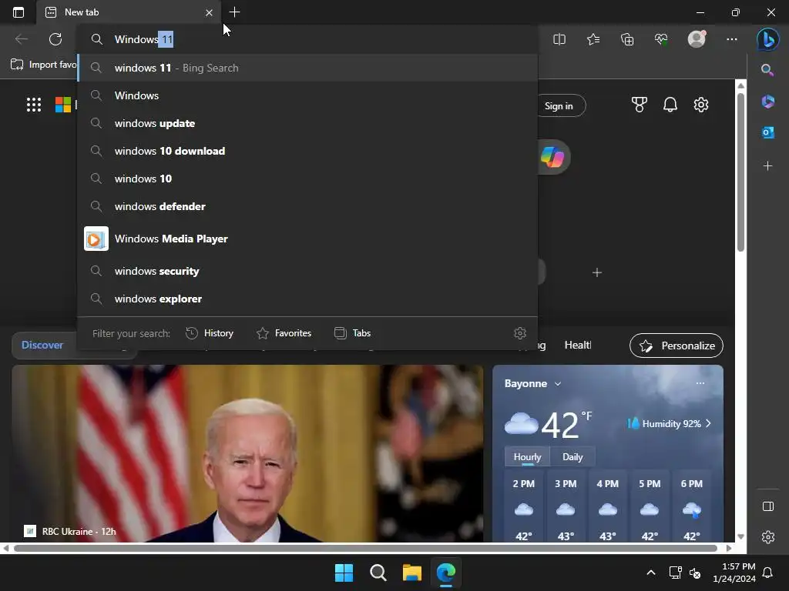Filter search by Favorites
Viewport: 789px width, 591px height.
284,333
